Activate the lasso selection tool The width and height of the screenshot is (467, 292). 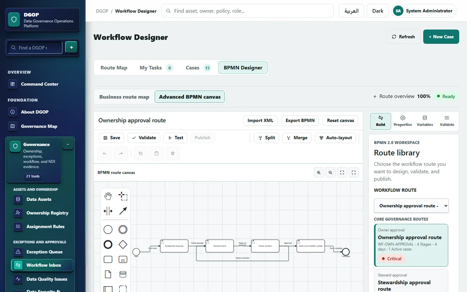pyautogui.click(x=123, y=196)
